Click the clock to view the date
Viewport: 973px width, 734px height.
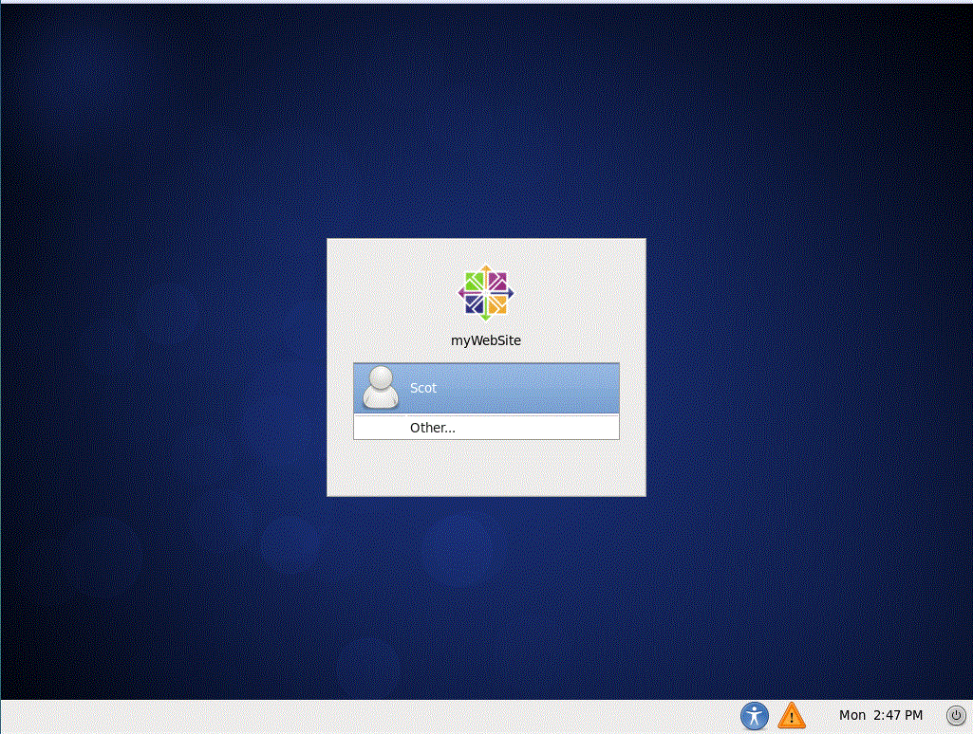(880, 715)
